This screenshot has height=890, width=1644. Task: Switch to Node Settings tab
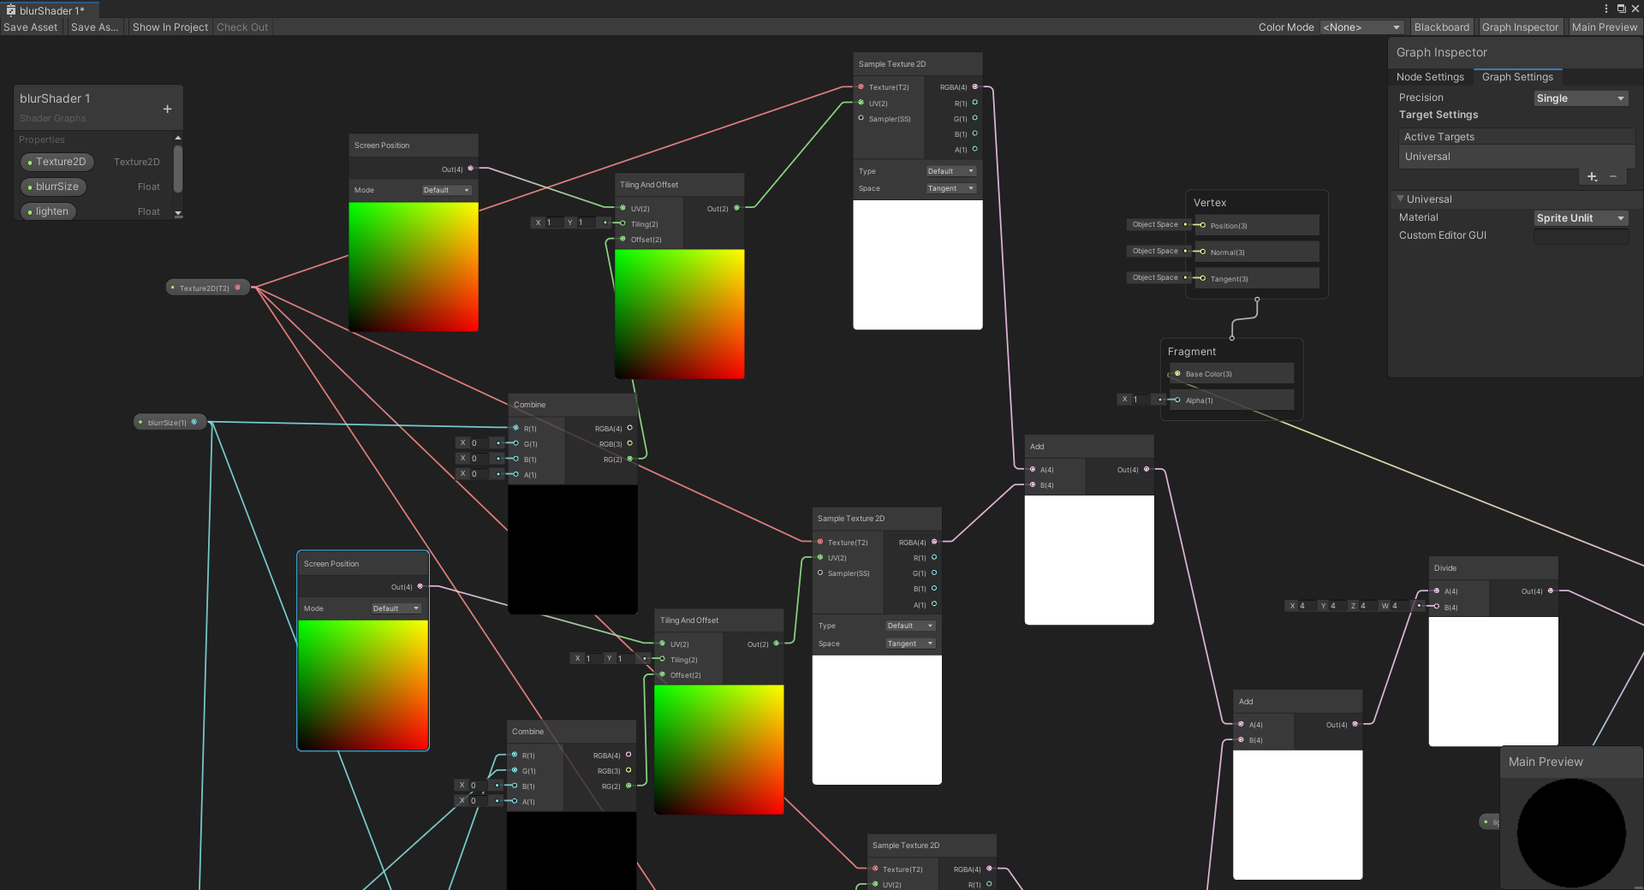1430,77
